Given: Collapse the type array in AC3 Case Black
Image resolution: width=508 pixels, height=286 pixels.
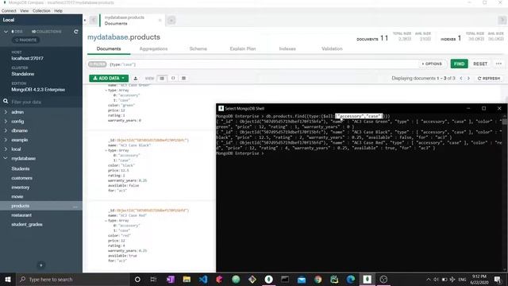Looking at the screenshot, I should point(106,150).
